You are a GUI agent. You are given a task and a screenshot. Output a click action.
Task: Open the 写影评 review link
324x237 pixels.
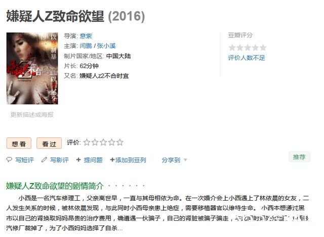coord(59,160)
